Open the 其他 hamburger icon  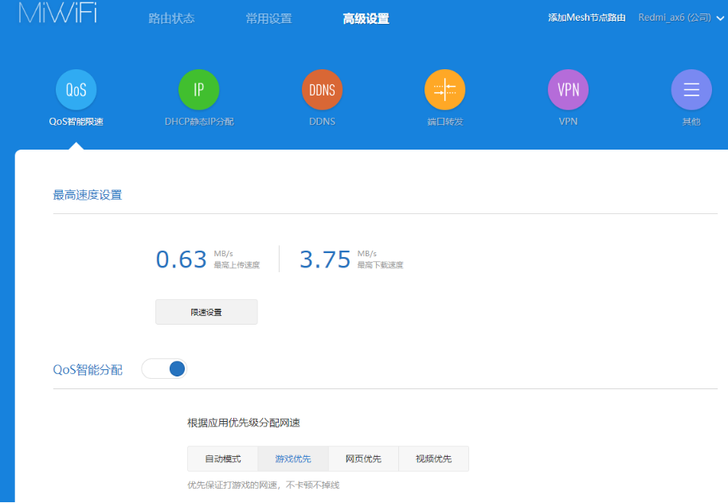click(x=691, y=90)
